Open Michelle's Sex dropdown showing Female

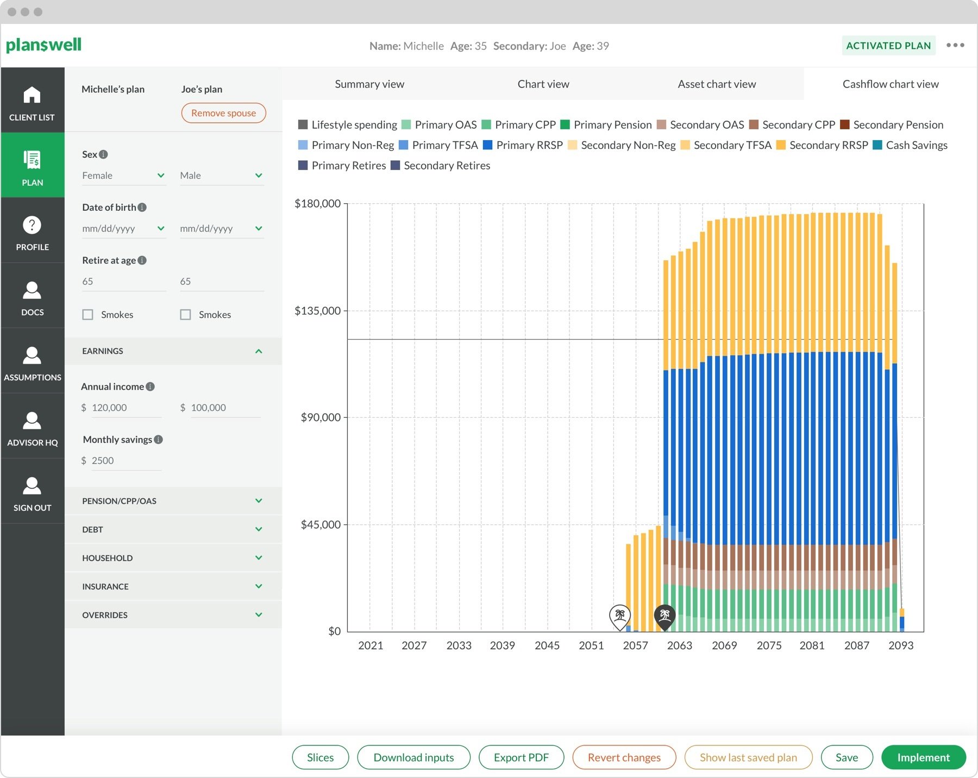124,175
